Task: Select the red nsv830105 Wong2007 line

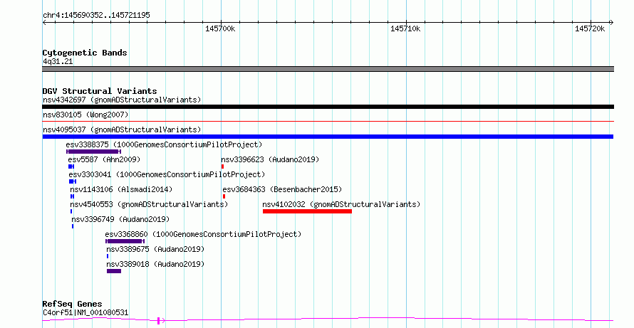Action: pos(328,121)
